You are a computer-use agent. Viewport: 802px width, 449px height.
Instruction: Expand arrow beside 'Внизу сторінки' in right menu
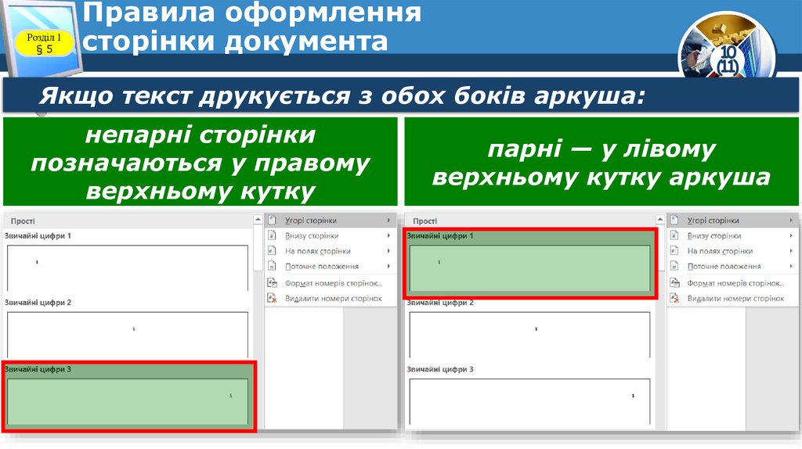pyautogui.click(x=791, y=235)
